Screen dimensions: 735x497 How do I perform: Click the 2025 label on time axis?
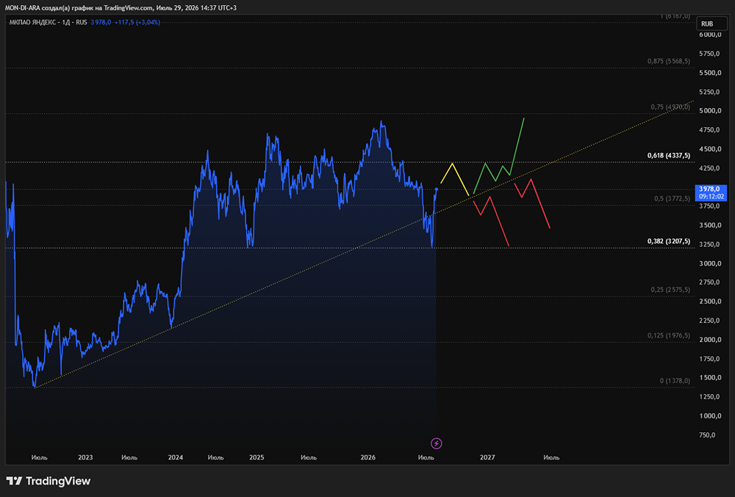[x=257, y=457]
